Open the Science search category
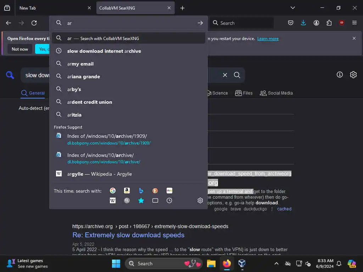Screen dimensions: 363x272 coord(217,93)
